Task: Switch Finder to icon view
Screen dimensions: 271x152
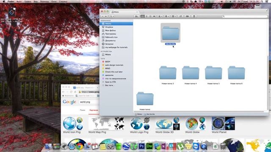Action: pos(143,16)
